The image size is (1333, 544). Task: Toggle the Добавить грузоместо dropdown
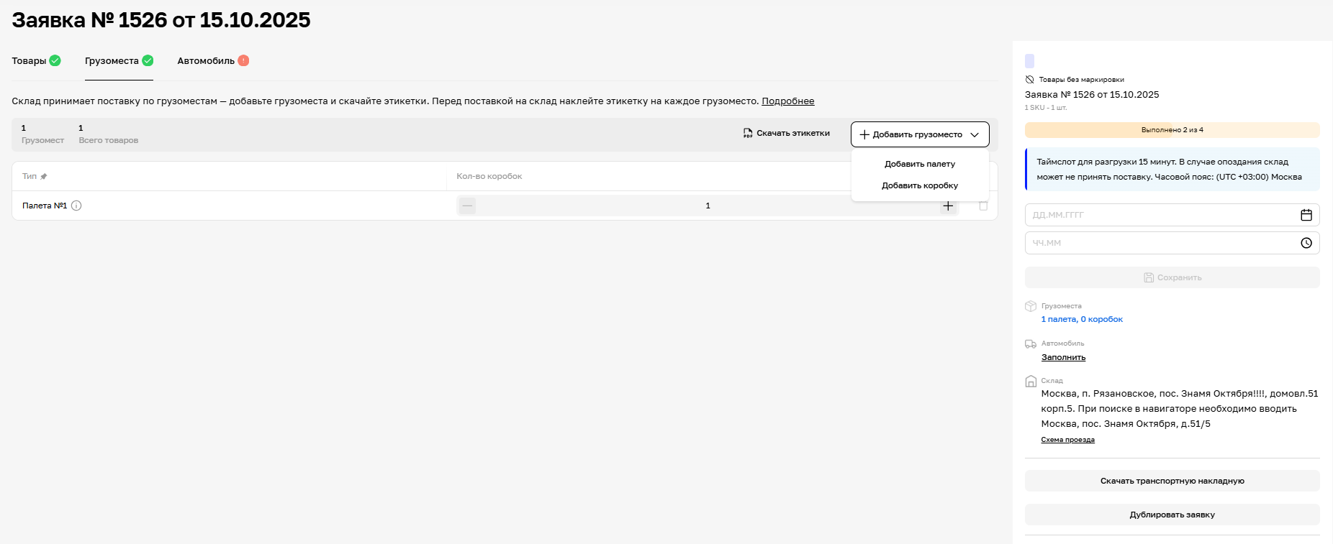click(920, 134)
